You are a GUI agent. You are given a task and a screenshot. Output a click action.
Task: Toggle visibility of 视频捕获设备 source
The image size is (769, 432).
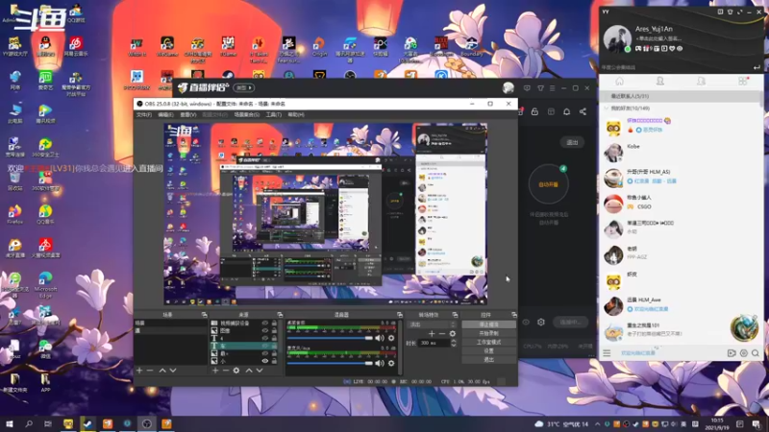coord(265,323)
